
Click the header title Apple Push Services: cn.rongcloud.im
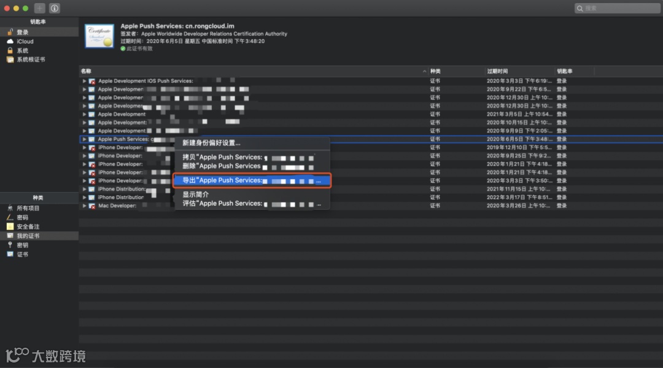point(177,26)
